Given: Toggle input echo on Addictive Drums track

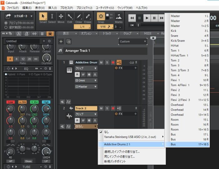Looking at the screenshot, I should pyautogui.click(x=119, y=62).
